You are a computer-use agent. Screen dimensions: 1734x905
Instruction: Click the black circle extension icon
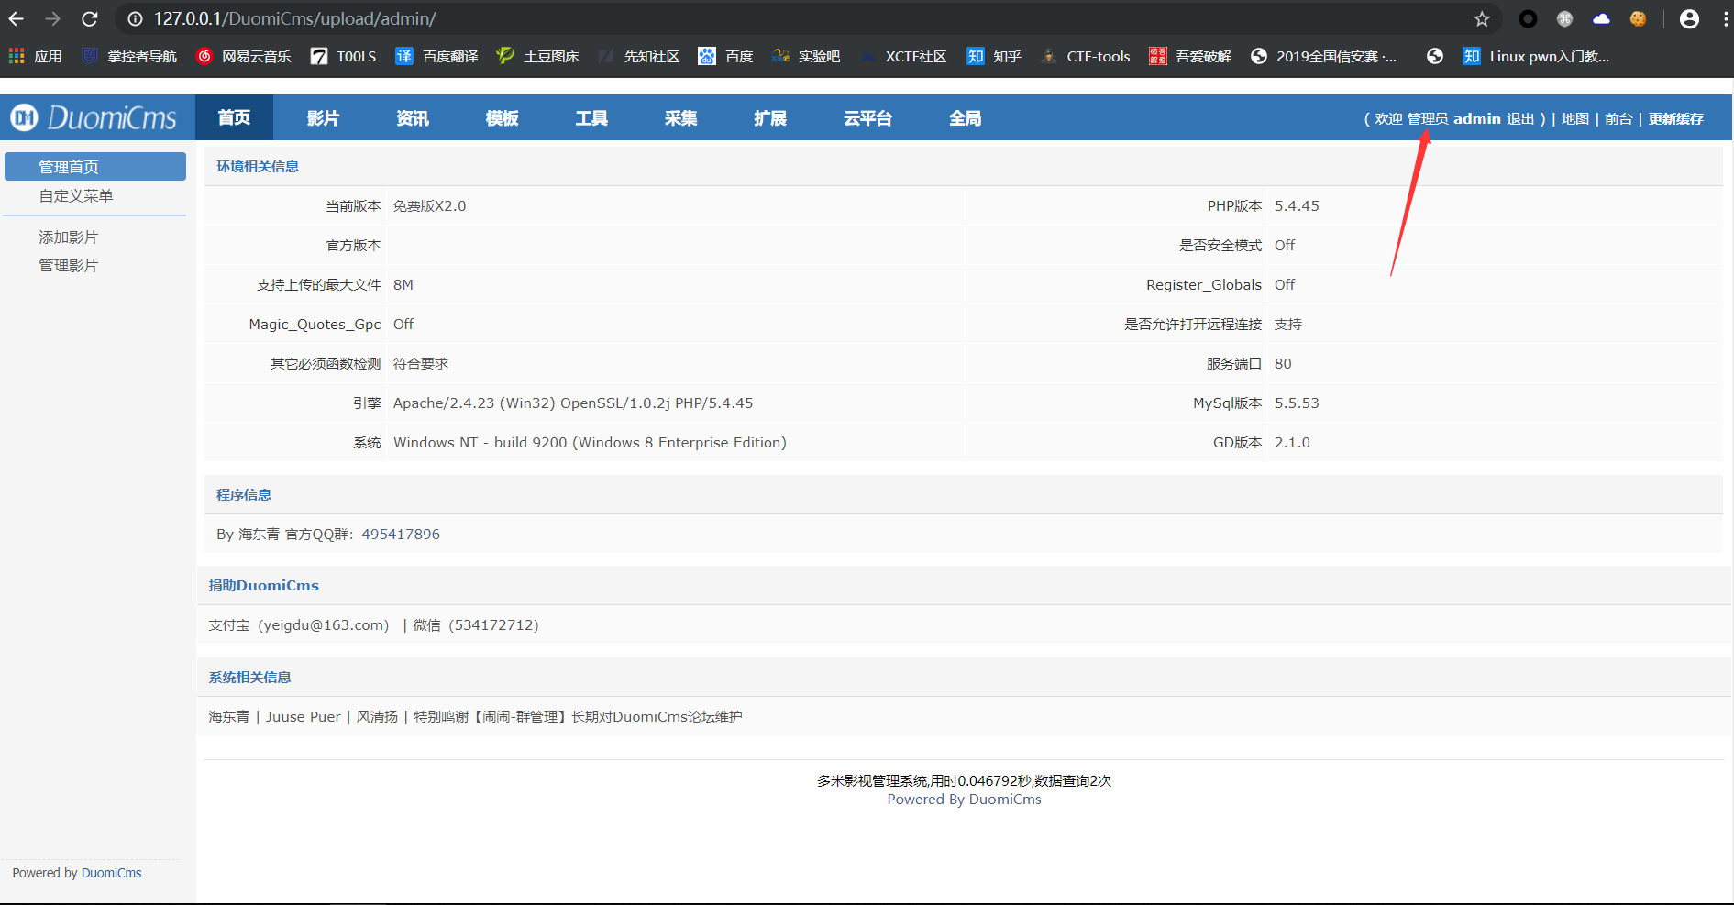tap(1528, 18)
